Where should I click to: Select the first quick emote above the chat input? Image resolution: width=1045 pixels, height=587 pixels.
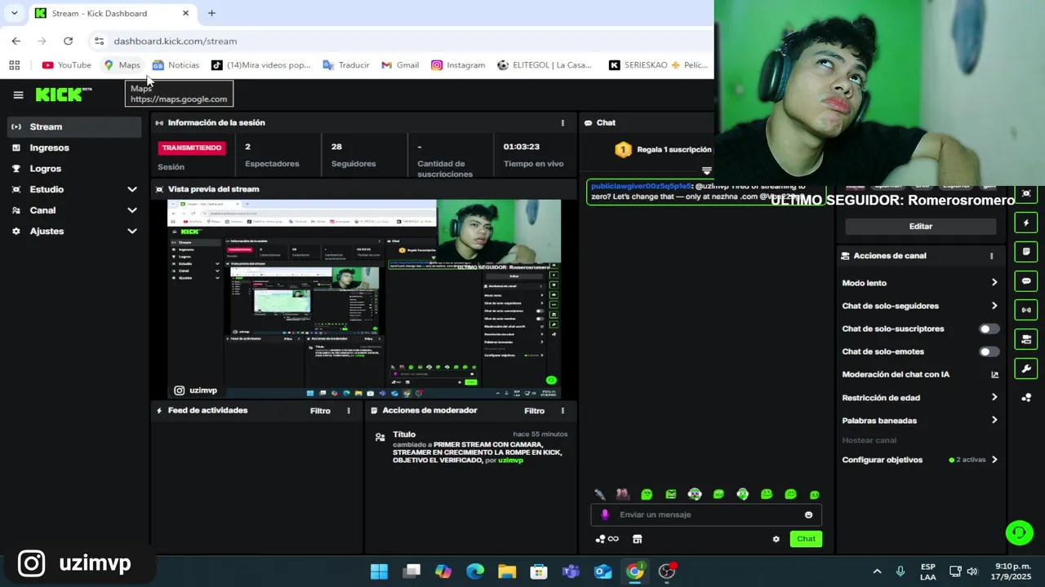click(599, 495)
